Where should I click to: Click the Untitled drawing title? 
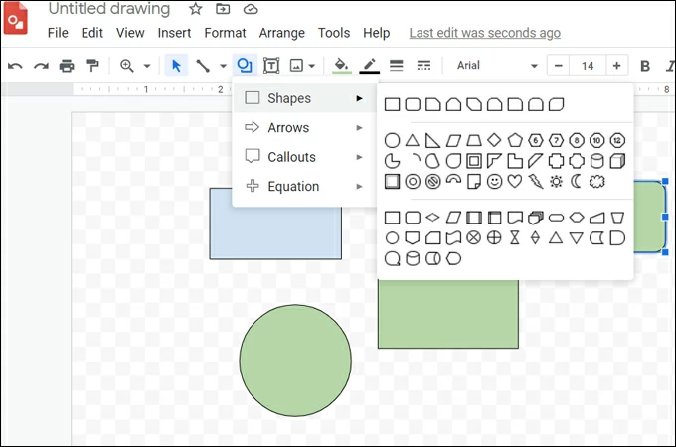[x=109, y=9]
